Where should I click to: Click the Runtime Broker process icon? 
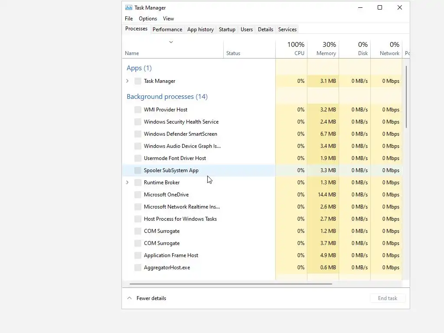click(x=138, y=183)
